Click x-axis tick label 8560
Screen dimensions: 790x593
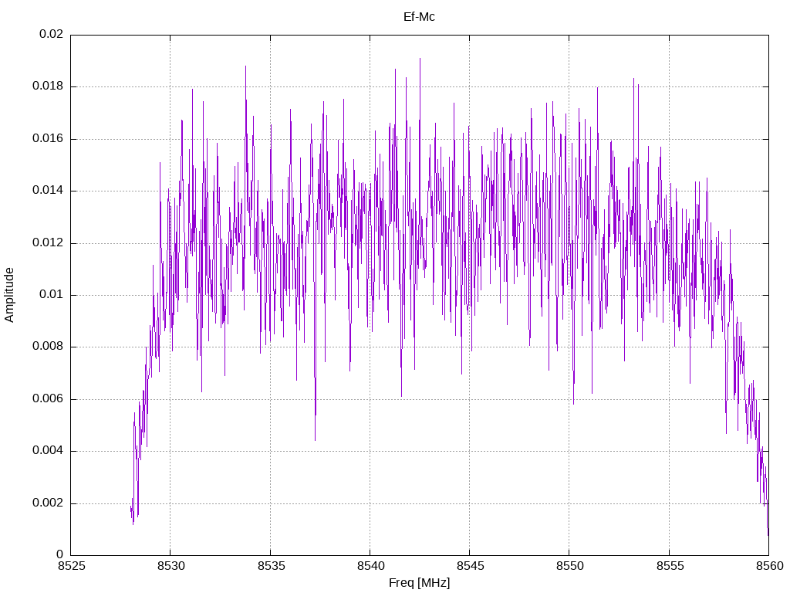tap(769, 566)
